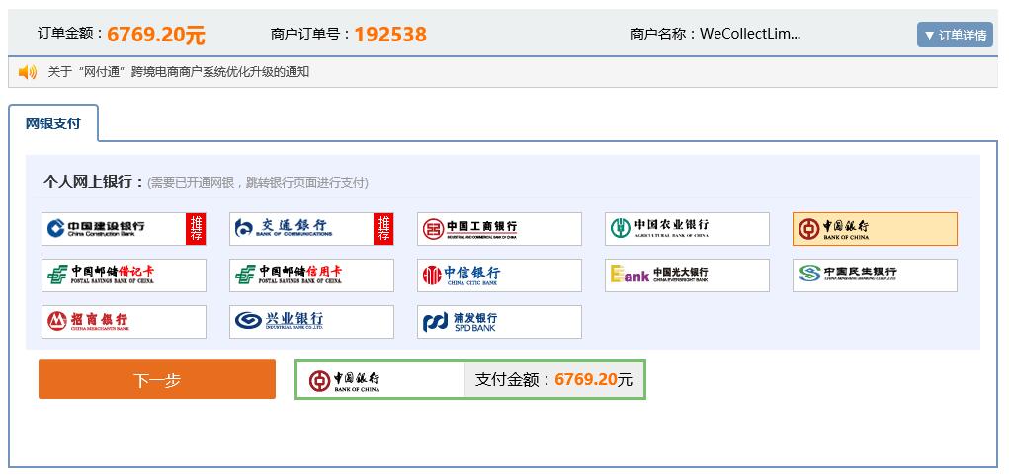Pick ICBC (中国工商银行) bank
Screen dimensions: 1009x475
pos(498,229)
